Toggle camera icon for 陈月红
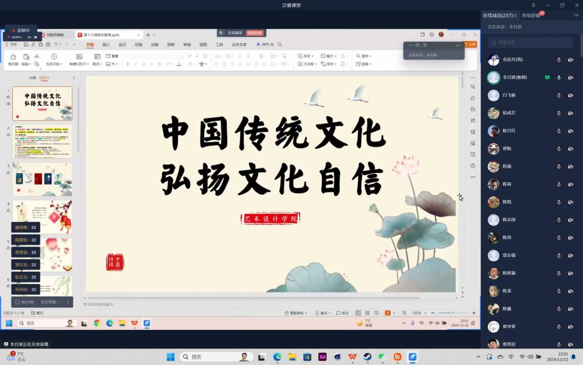 click(x=571, y=131)
